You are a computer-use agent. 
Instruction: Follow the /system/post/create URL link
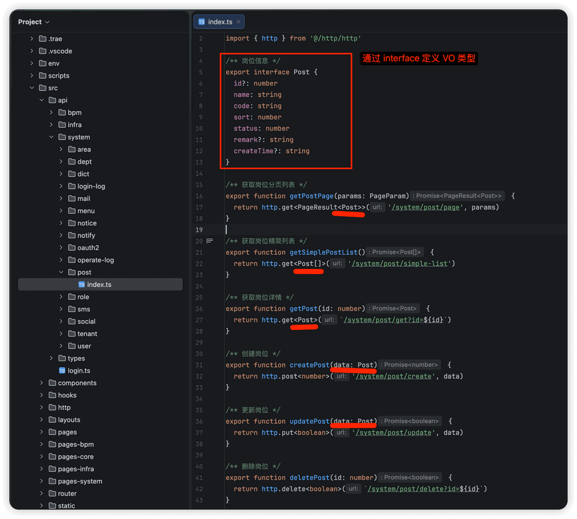[393, 377]
